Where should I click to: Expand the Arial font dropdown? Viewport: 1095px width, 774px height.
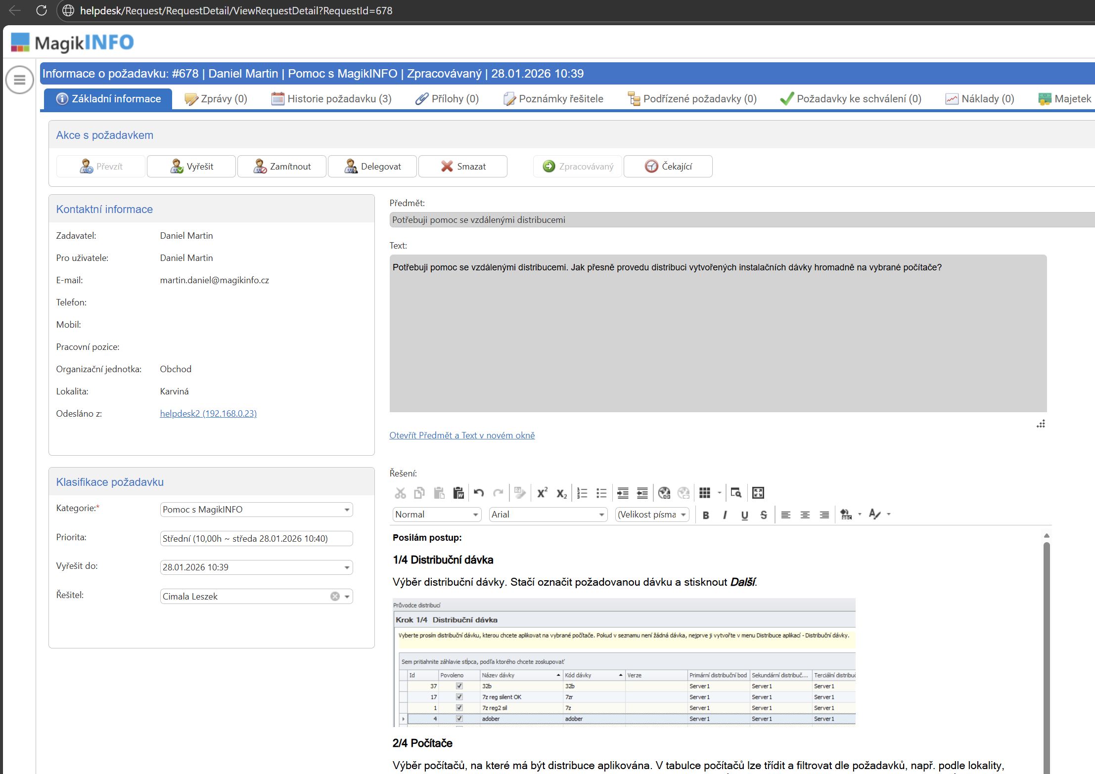tap(601, 515)
